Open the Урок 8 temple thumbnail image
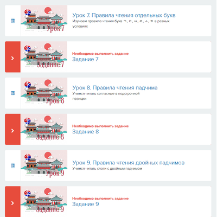Screen dimensions: 217x217 [44, 93]
